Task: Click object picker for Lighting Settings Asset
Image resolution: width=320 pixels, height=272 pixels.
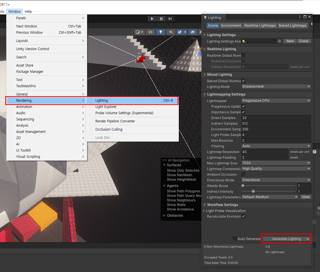Action: 279,41
